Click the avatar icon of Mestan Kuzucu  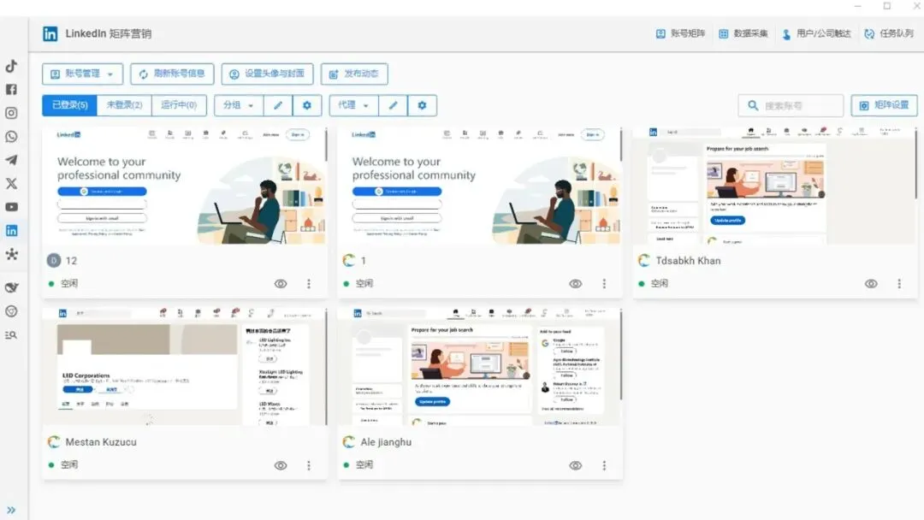54,441
